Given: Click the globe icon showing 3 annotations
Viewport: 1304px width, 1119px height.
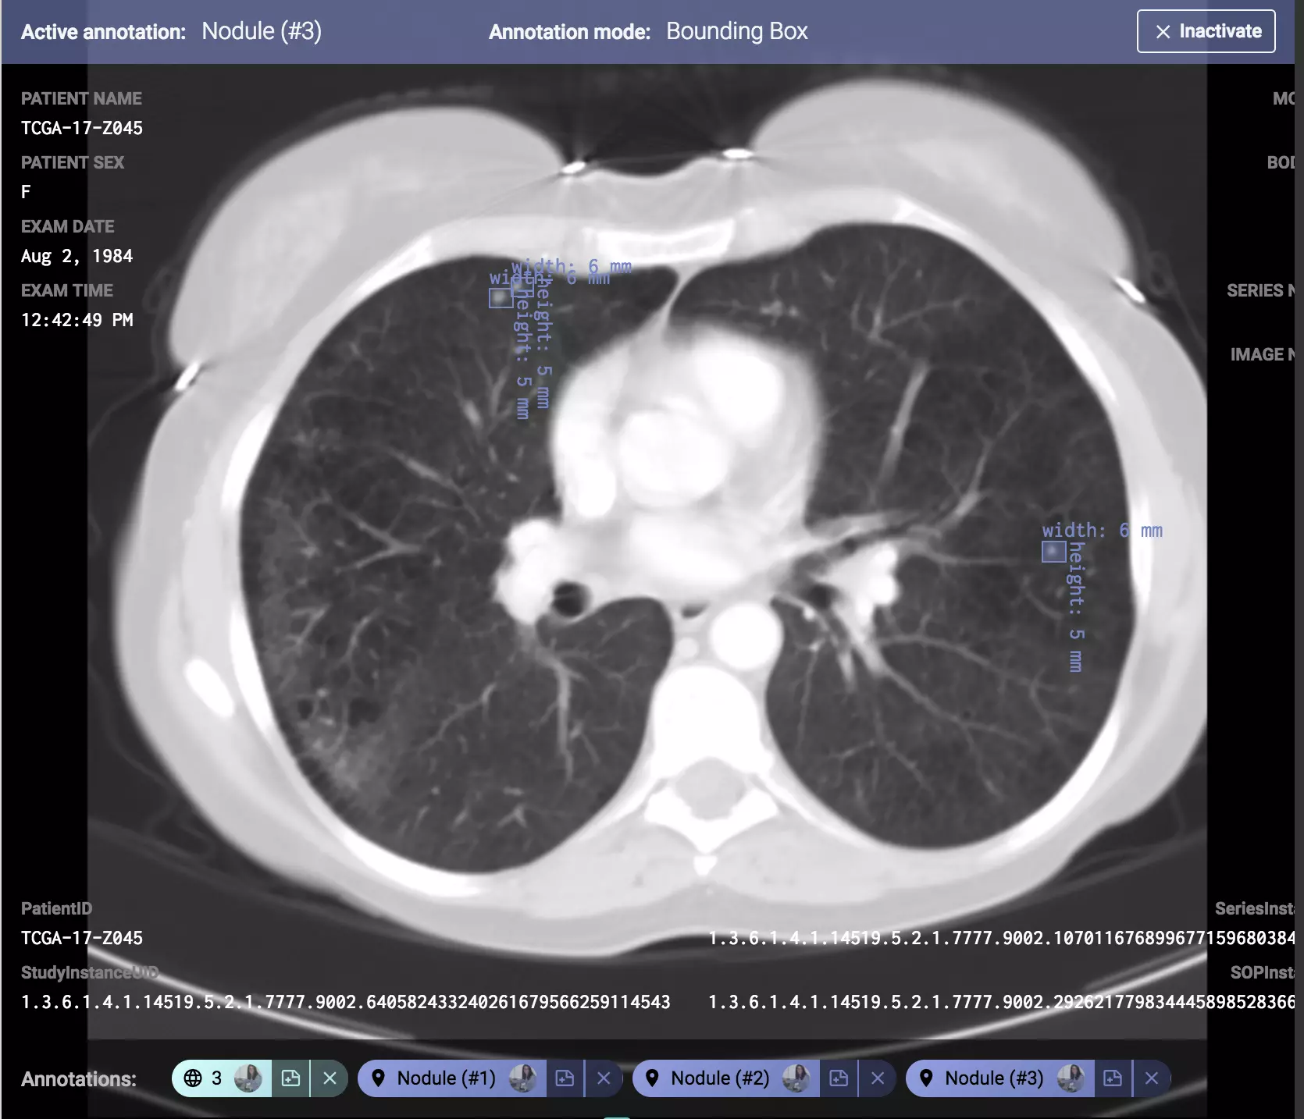Looking at the screenshot, I should 193,1078.
